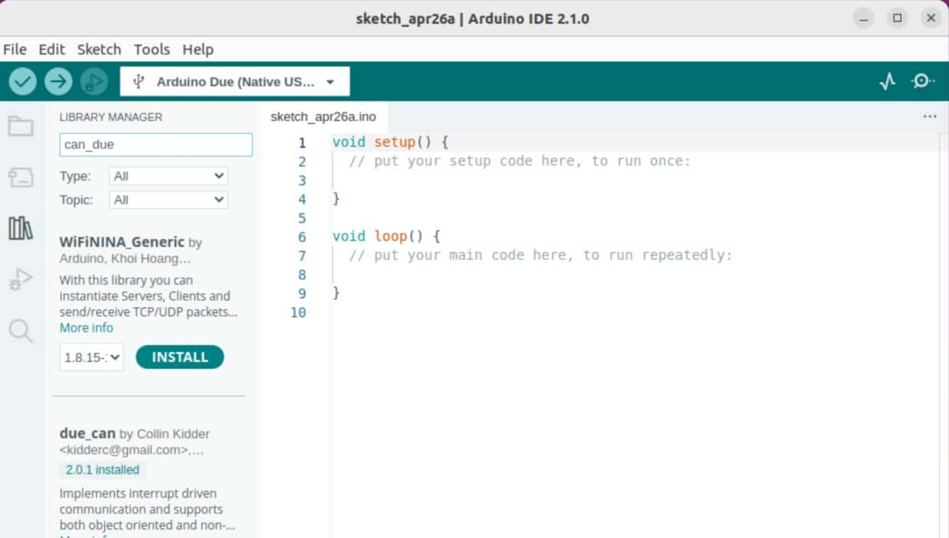Select the sketch_apr26a.ino tab
Image resolution: width=949 pixels, height=538 pixels.
pos(324,116)
